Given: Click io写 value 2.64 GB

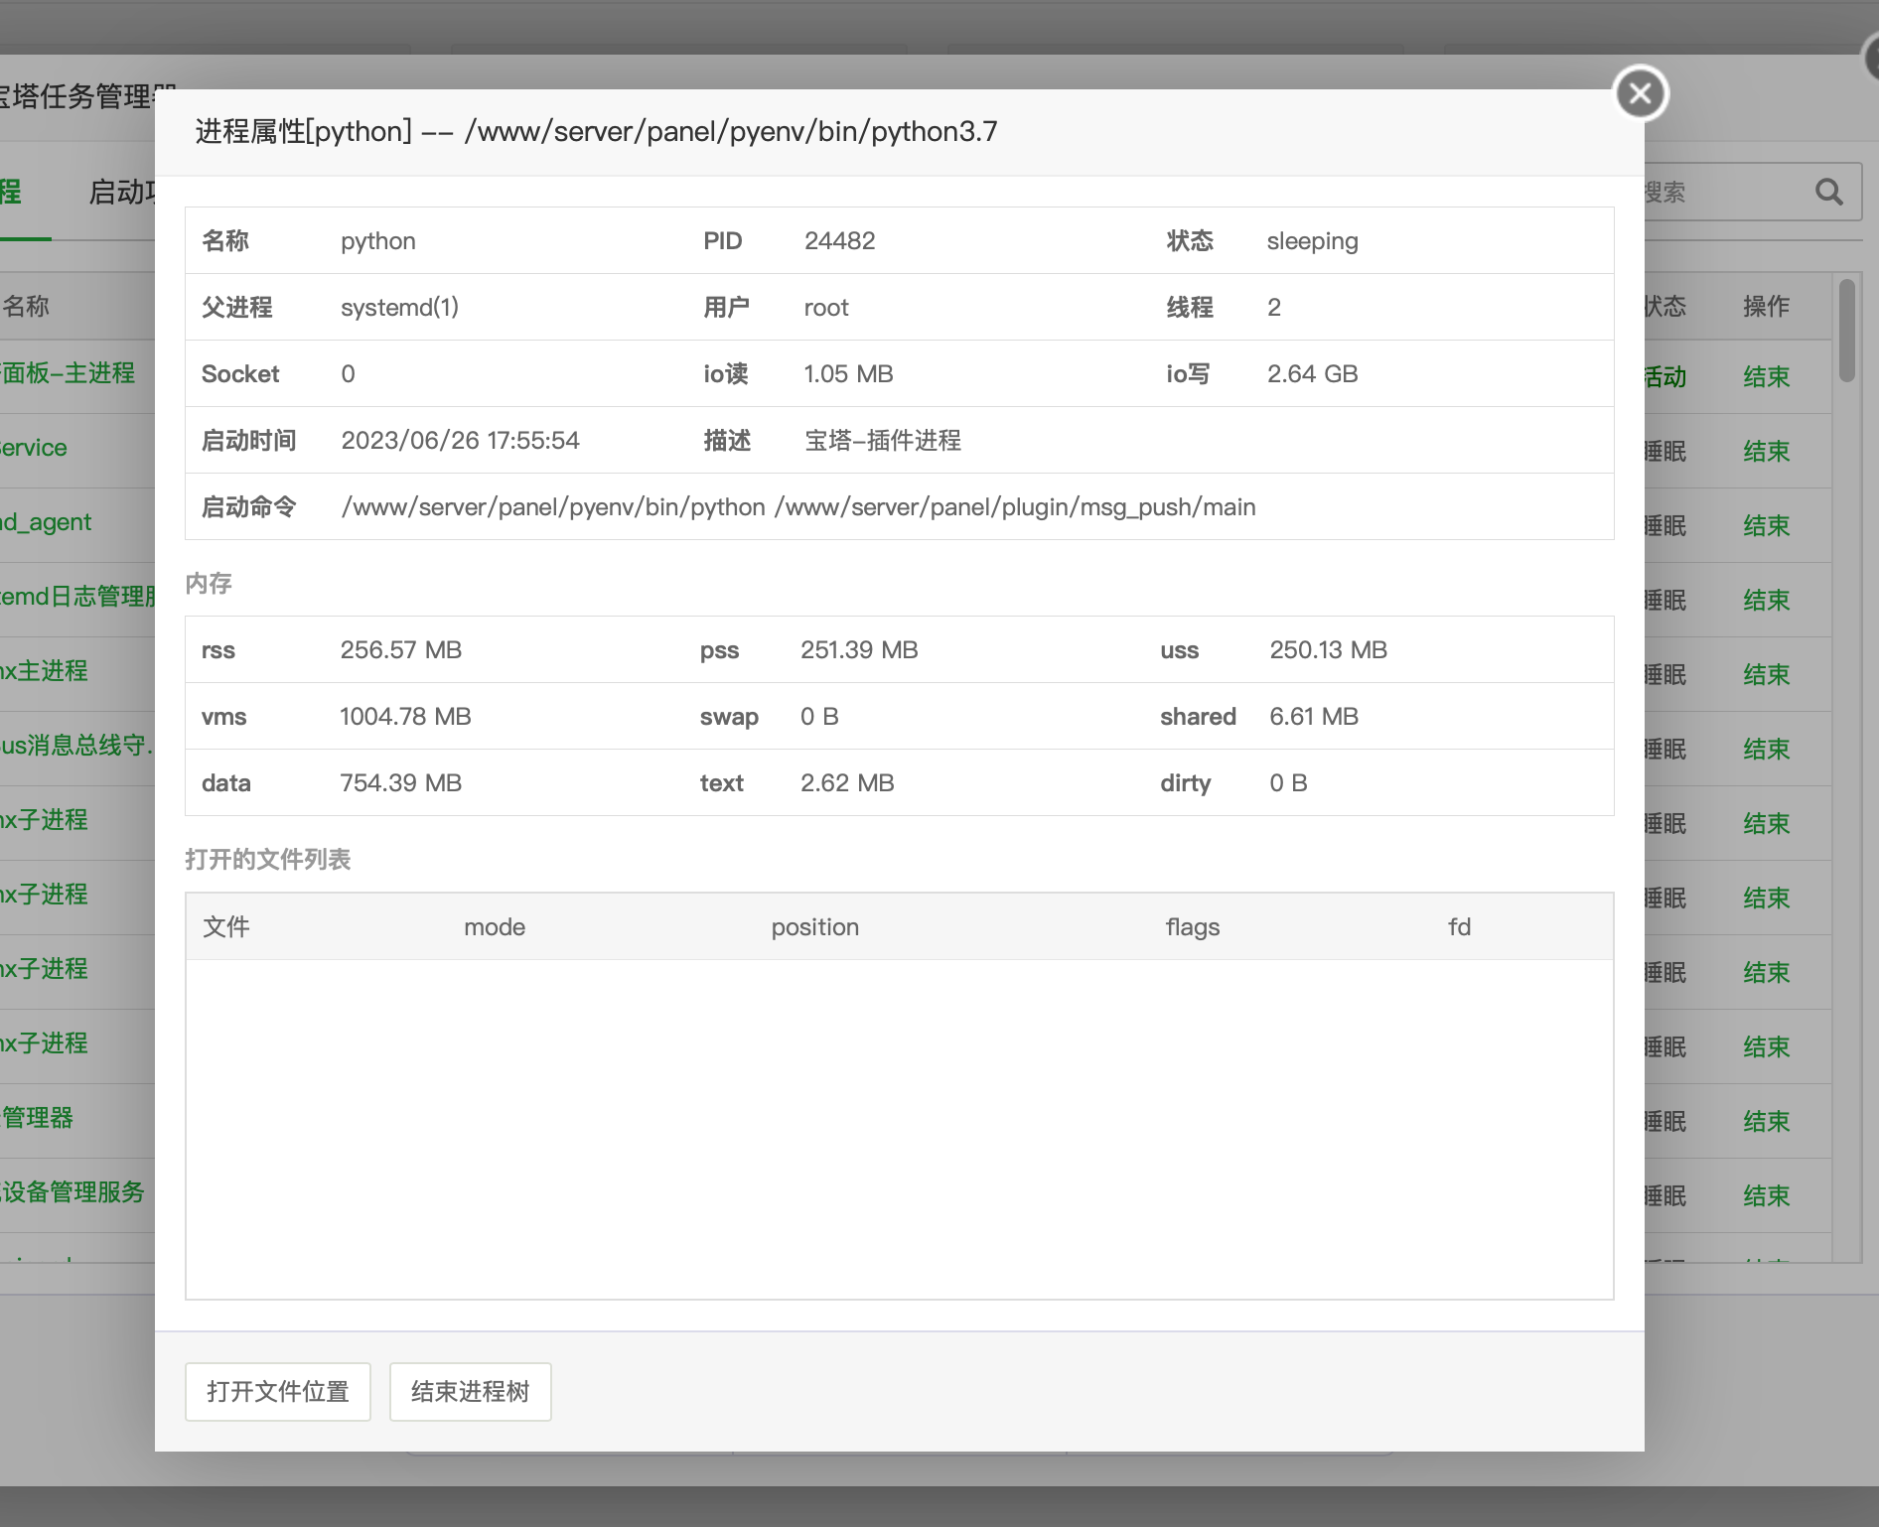Looking at the screenshot, I should (1313, 374).
